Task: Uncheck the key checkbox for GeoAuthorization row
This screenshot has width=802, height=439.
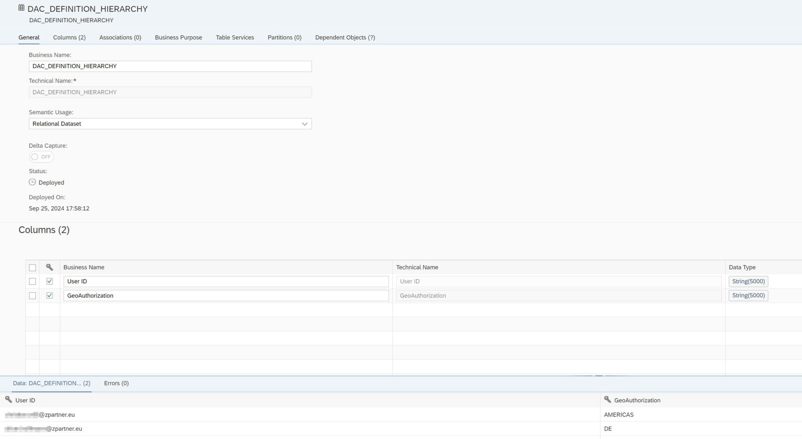Action: (49, 295)
